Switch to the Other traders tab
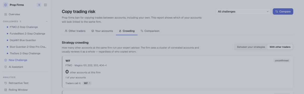 (75, 31)
